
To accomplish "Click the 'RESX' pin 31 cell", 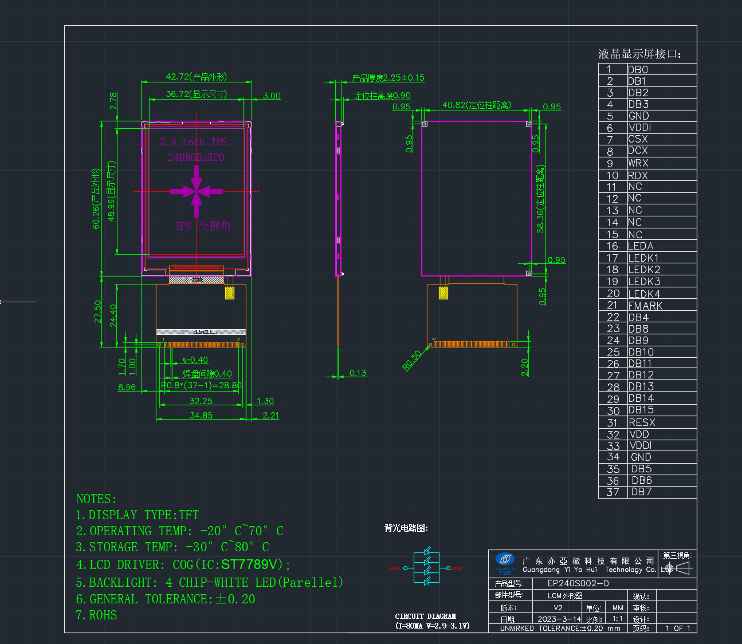I will 662,422.
